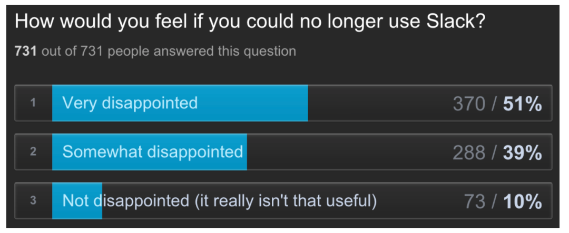This screenshot has height=233, width=569.
Task: Click the Very disappointed bar label
Action: pyautogui.click(x=130, y=103)
